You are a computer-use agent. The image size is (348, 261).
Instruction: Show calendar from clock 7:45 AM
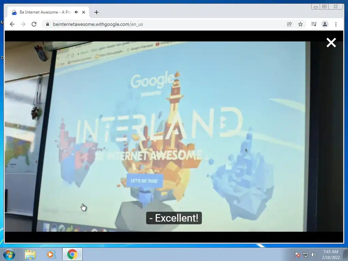[x=331, y=255]
